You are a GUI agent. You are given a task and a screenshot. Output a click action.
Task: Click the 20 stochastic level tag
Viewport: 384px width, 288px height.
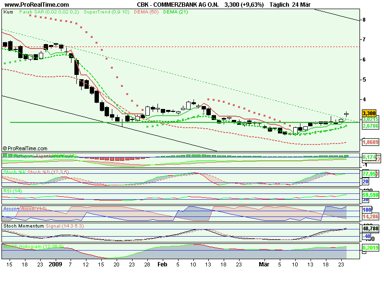(365, 181)
